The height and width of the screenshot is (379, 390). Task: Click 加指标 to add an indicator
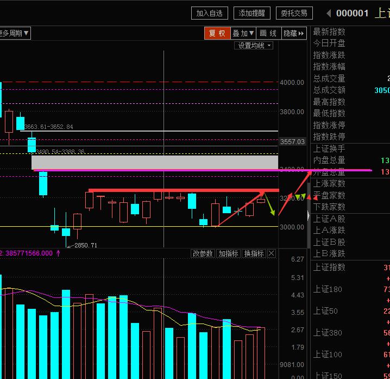coord(228,253)
